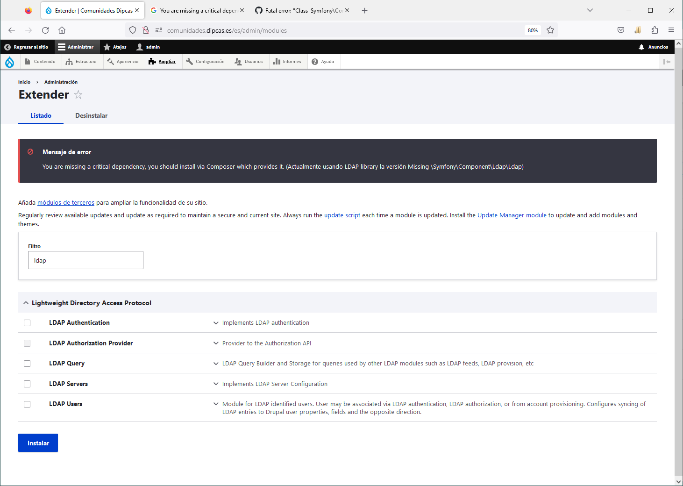This screenshot has height=486, width=683.
Task: Open the Contenido admin menu
Action: click(40, 62)
